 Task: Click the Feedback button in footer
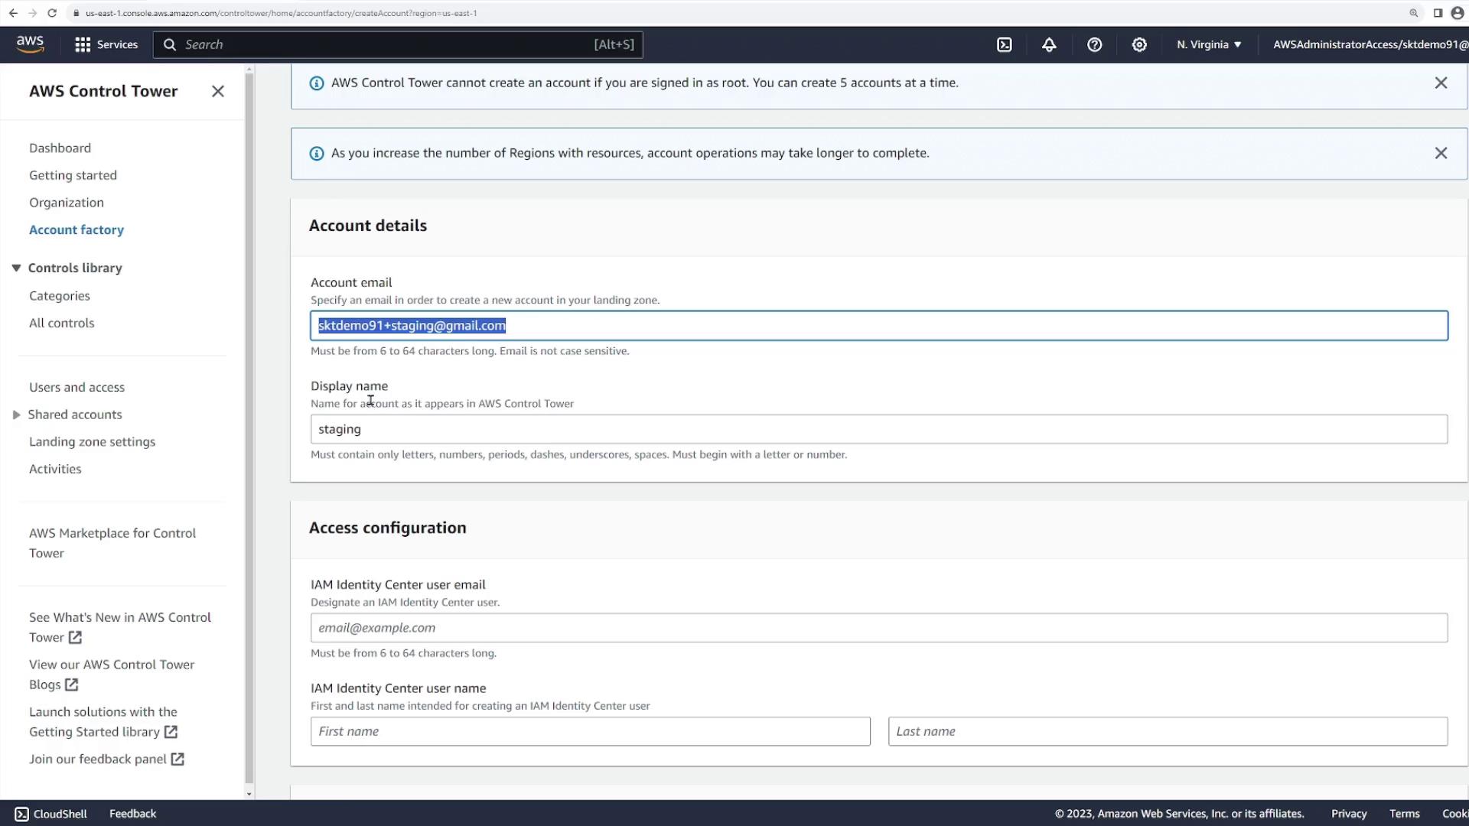[x=132, y=814]
